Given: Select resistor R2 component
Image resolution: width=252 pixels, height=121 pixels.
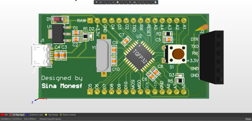Looking at the screenshot, I should (168, 34).
